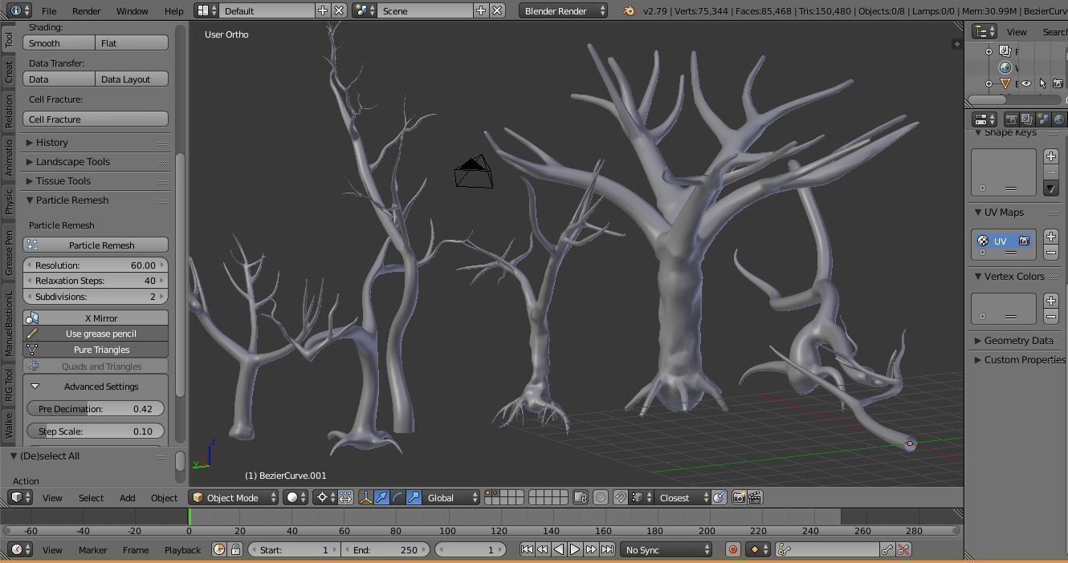Viewport: 1068px width, 563px height.
Task: Toggle BezierCurve selectability cursor in outliner
Action: pyautogui.click(x=1042, y=83)
